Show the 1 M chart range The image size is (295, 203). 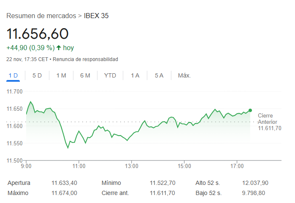point(61,76)
